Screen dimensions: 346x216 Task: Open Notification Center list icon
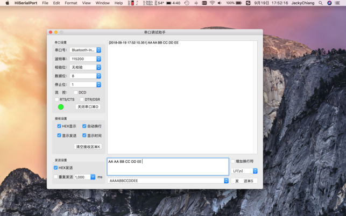[x=337, y=3]
